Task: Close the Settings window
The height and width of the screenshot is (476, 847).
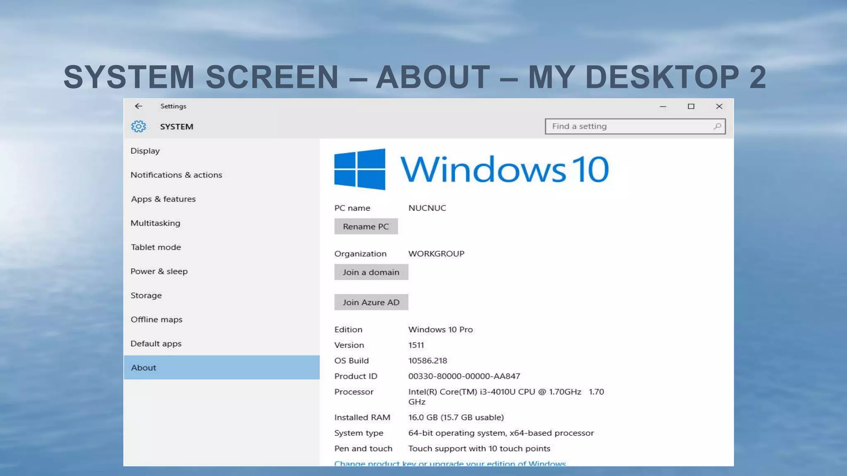Action: tap(719, 107)
